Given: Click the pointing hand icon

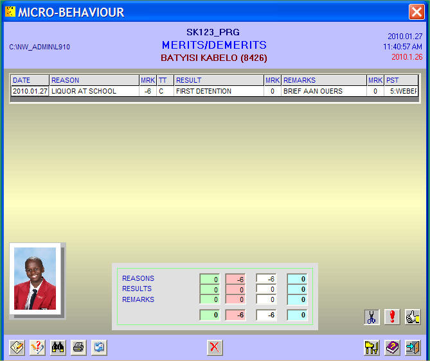Looking at the screenshot, I should tap(412, 316).
